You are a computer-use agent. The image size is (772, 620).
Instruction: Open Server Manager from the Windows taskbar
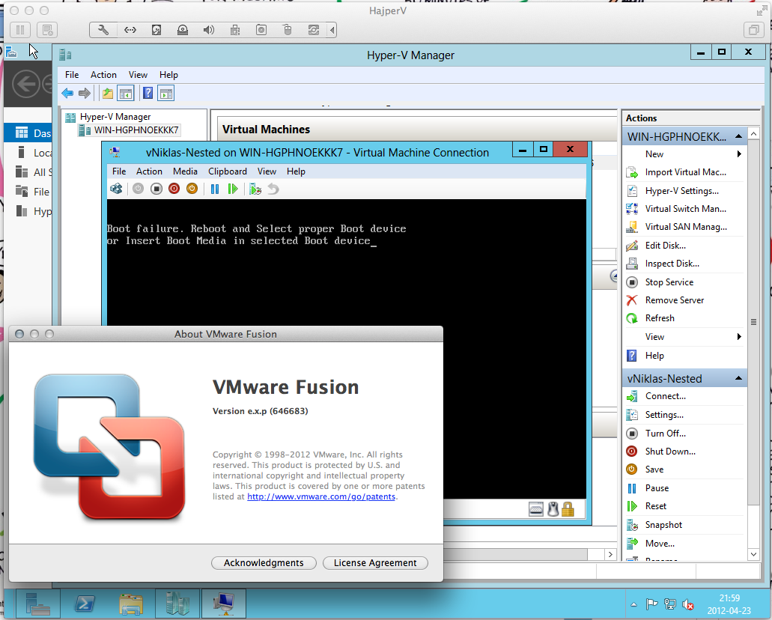pos(37,604)
